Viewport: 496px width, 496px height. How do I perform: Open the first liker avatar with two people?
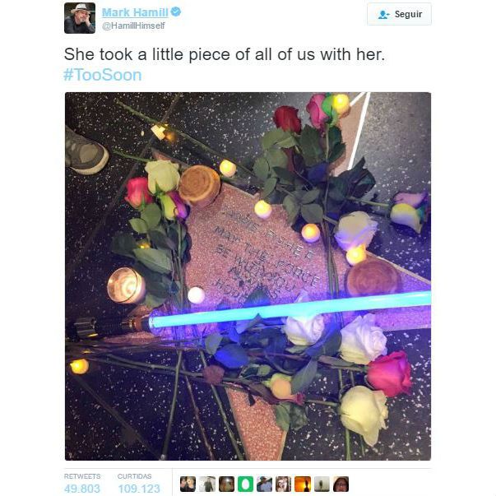coord(188,484)
